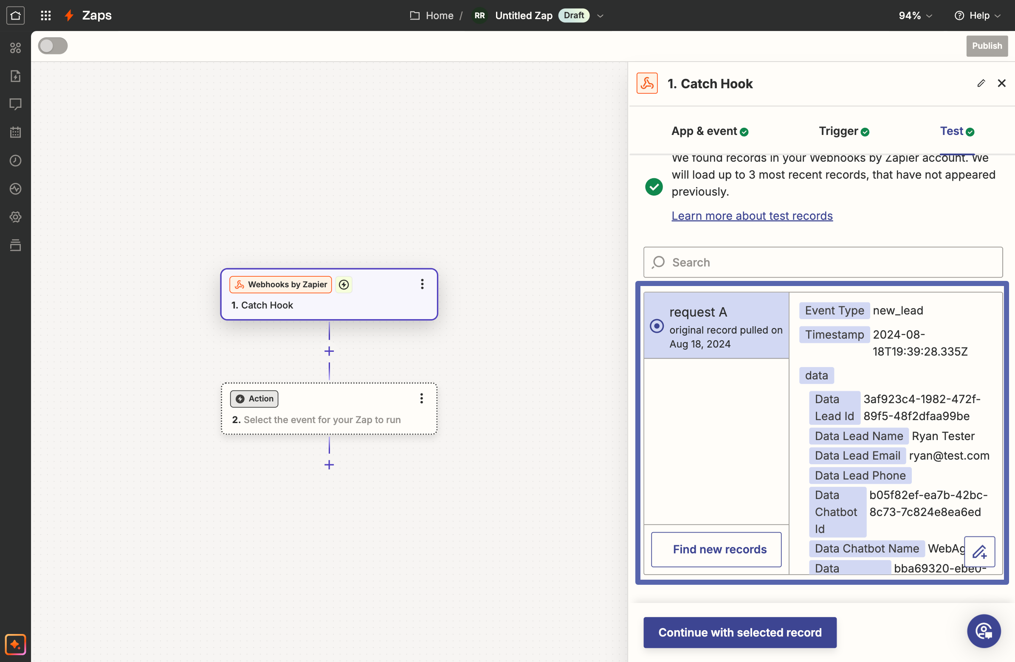This screenshot has width=1015, height=662.
Task: Click the status activity icon in sidebar
Action: point(15,189)
